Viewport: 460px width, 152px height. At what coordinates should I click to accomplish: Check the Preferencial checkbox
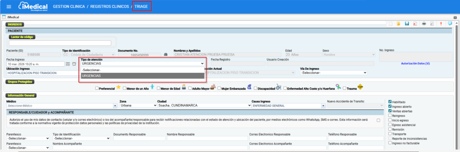tap(97, 89)
